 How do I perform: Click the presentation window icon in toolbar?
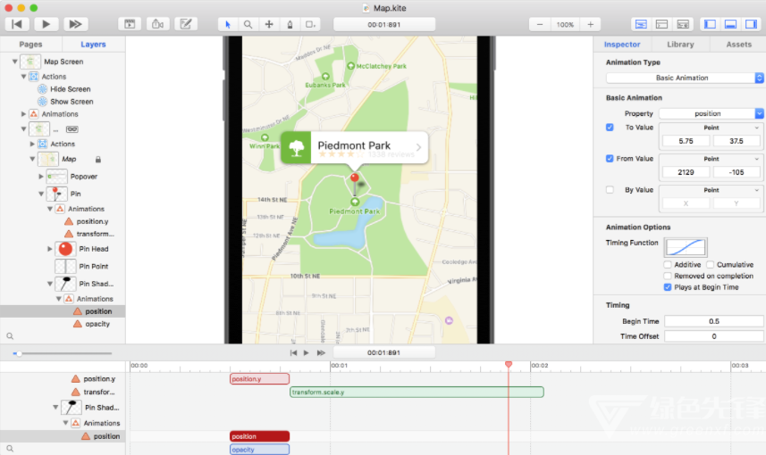pos(130,24)
